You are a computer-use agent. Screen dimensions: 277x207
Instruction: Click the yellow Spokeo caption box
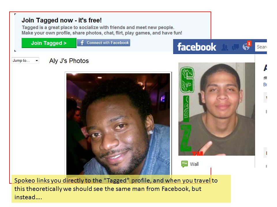[x=121, y=189]
